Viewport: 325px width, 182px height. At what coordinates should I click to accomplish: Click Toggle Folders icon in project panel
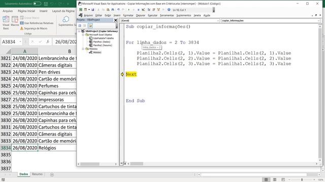(90, 26)
